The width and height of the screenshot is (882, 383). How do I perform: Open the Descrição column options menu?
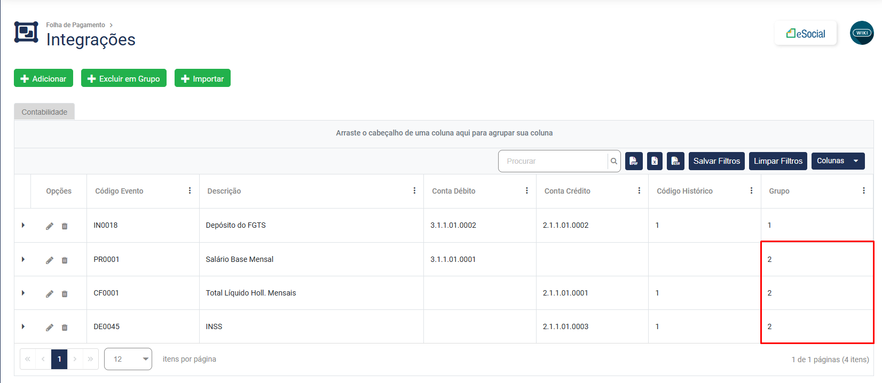[x=414, y=191]
